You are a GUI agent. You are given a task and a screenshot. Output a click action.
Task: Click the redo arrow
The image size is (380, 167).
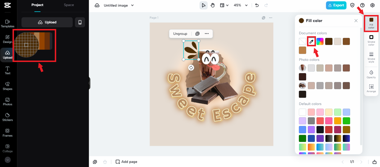(x=266, y=5)
